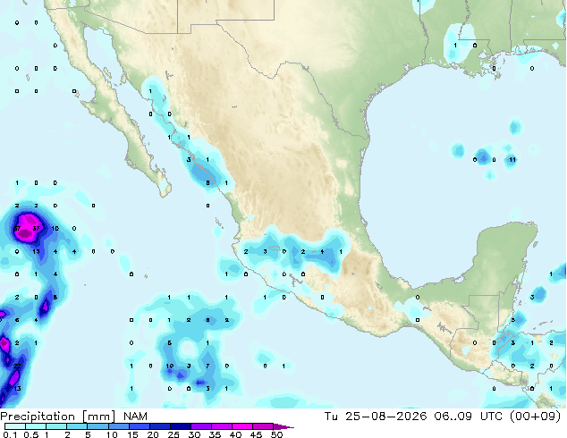Click the 0.5–1 mm legend color box
This screenshot has height=438, width=567.
(x=36, y=426)
